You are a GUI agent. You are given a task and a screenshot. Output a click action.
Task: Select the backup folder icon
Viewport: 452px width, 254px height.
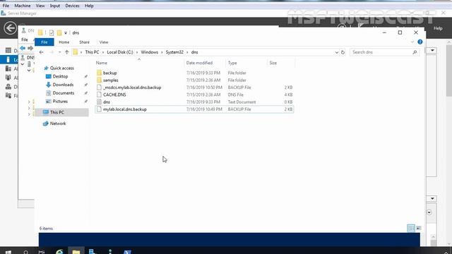tap(99, 73)
